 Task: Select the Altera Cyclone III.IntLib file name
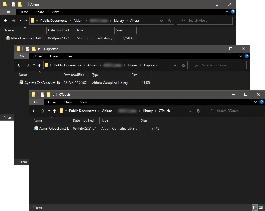coord(28,38)
